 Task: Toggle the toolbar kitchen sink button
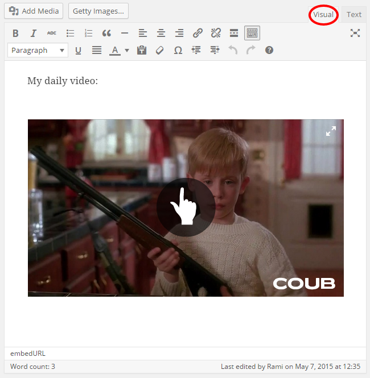click(x=252, y=33)
